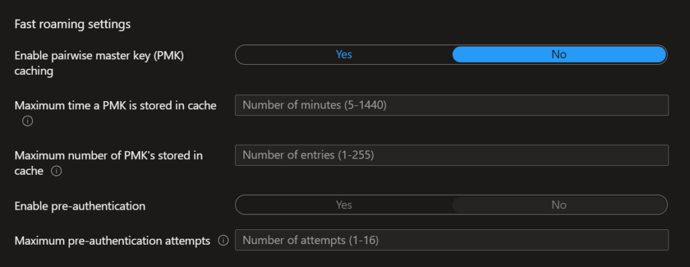Click the Fast roaming settings heading
This screenshot has height=267, width=690.
click(x=73, y=24)
